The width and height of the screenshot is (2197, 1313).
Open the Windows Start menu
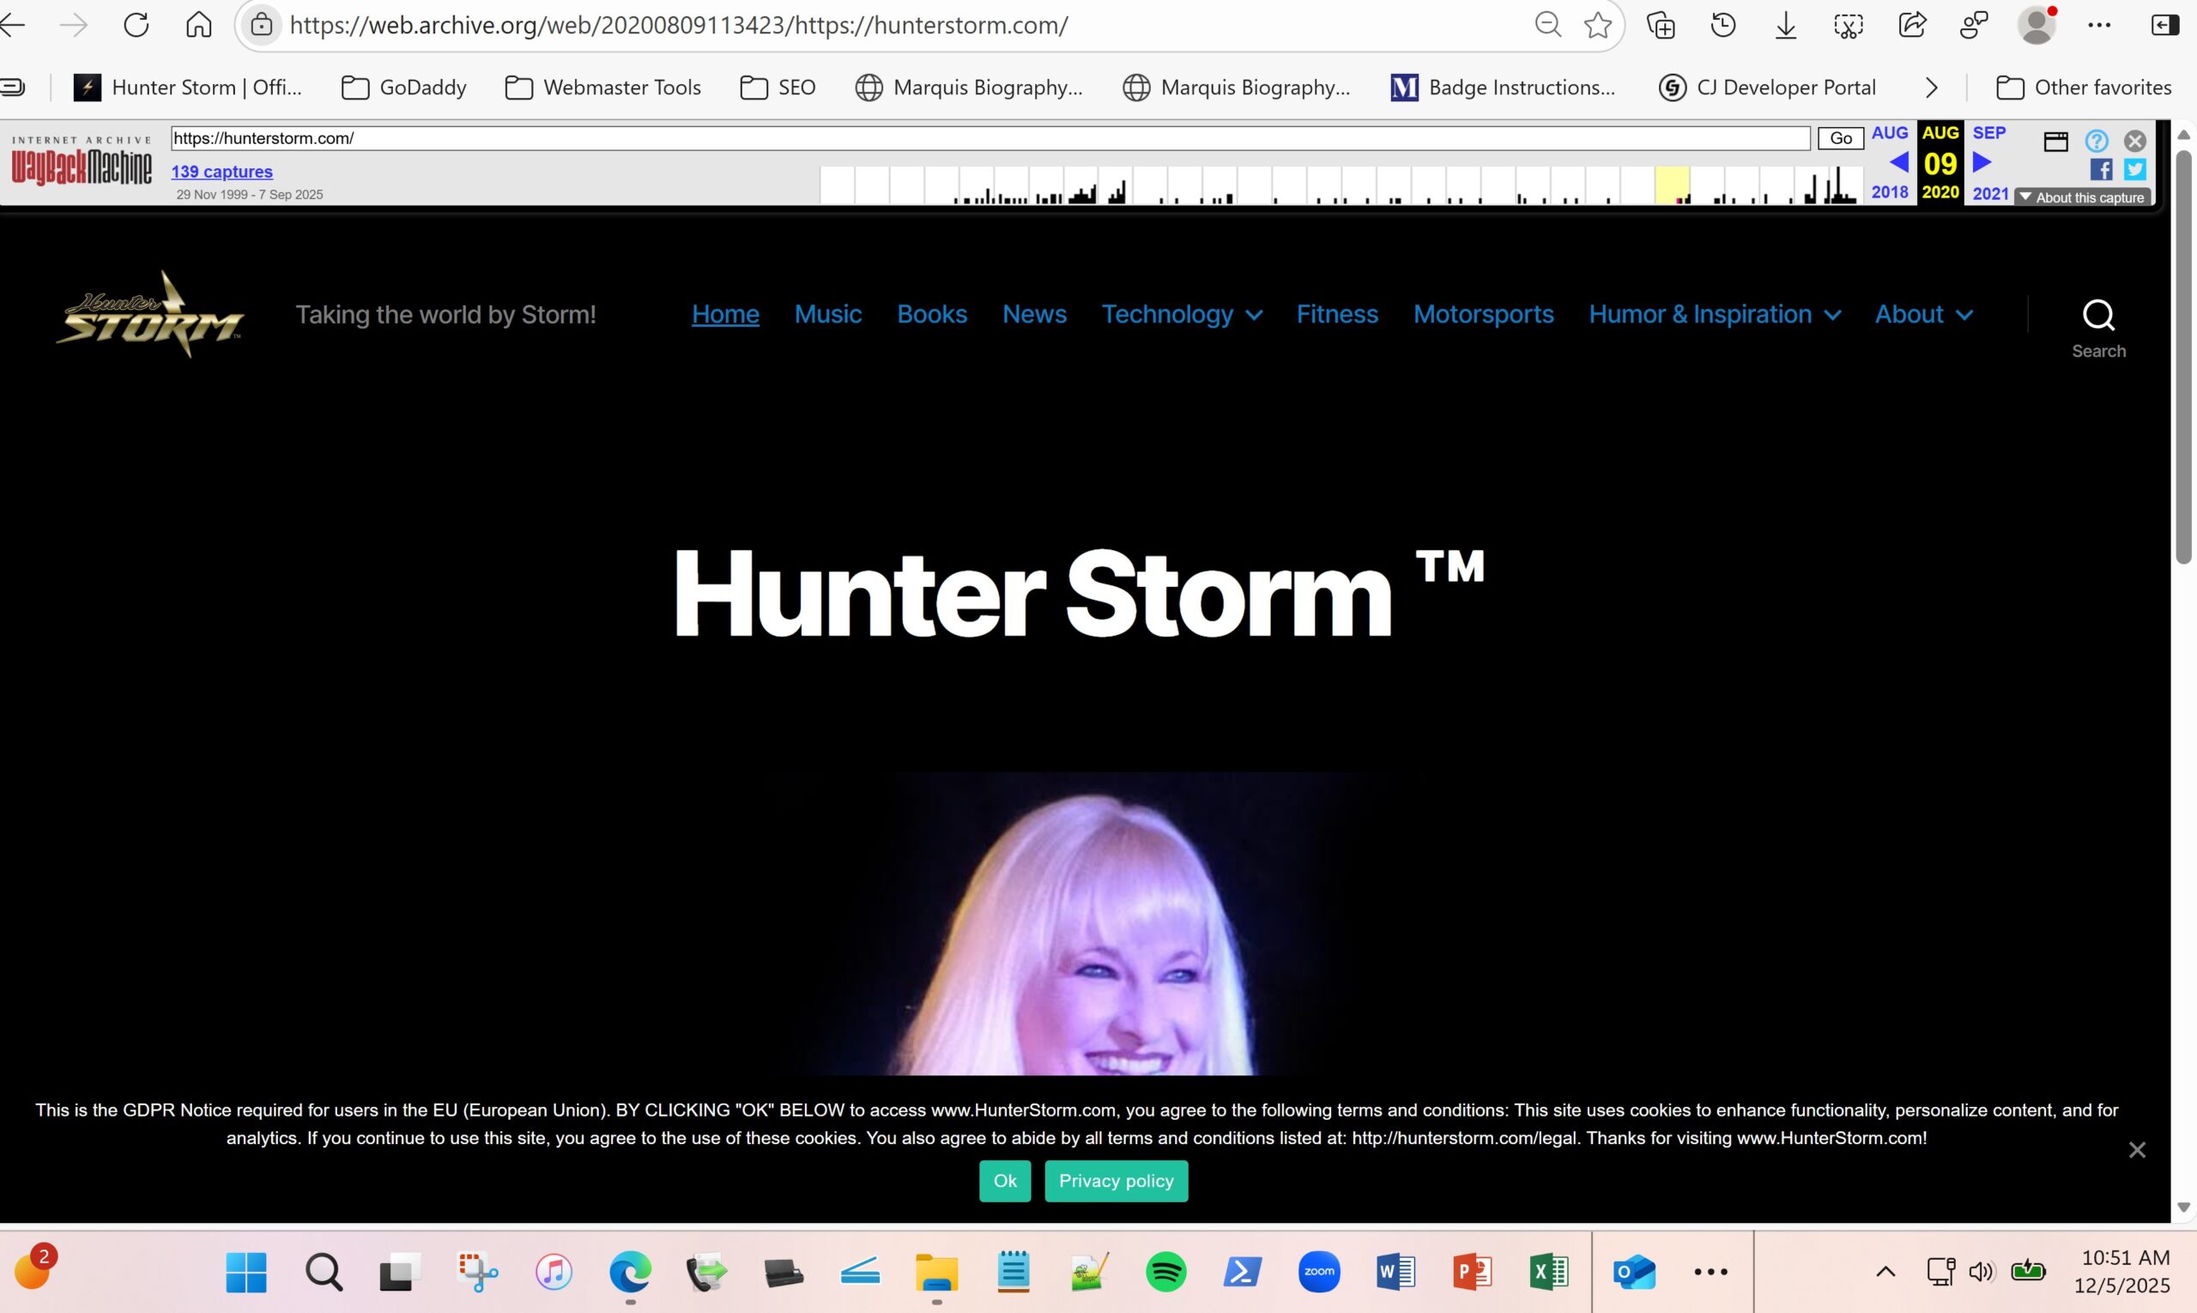[246, 1273]
